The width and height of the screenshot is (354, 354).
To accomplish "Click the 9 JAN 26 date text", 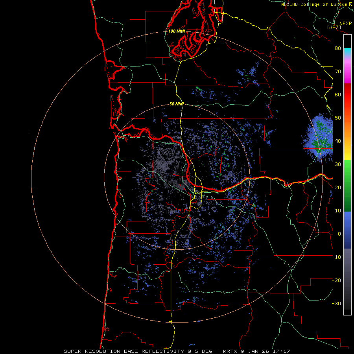I will (x=255, y=351).
